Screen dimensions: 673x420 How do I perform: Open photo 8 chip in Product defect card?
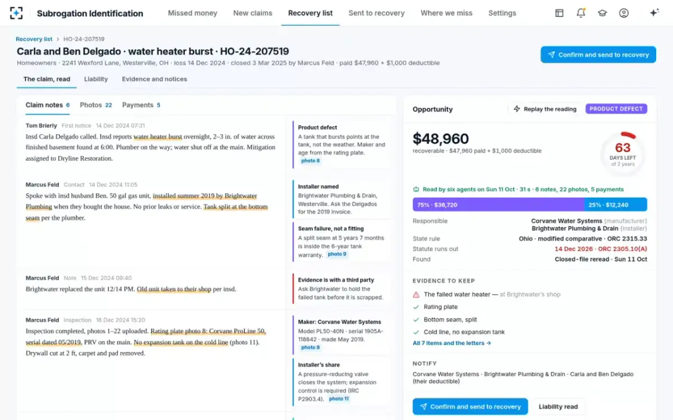[x=310, y=161]
